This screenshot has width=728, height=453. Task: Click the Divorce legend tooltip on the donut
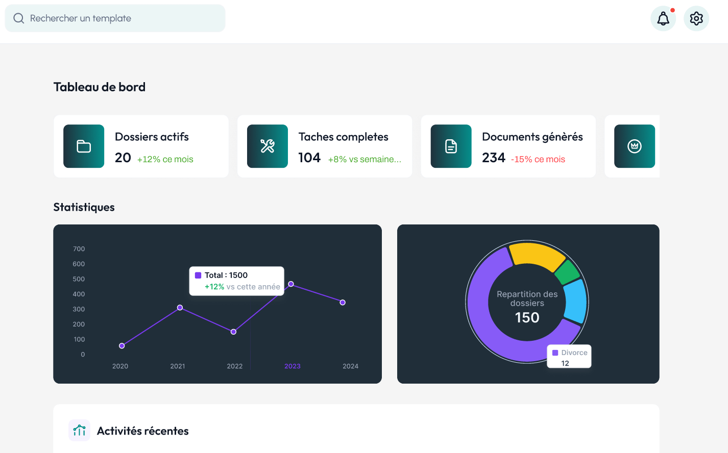click(x=569, y=356)
